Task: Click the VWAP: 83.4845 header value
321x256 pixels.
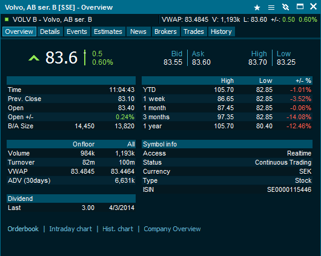Action: point(185,19)
